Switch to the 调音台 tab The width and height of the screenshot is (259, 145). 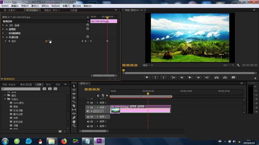pos(52,10)
